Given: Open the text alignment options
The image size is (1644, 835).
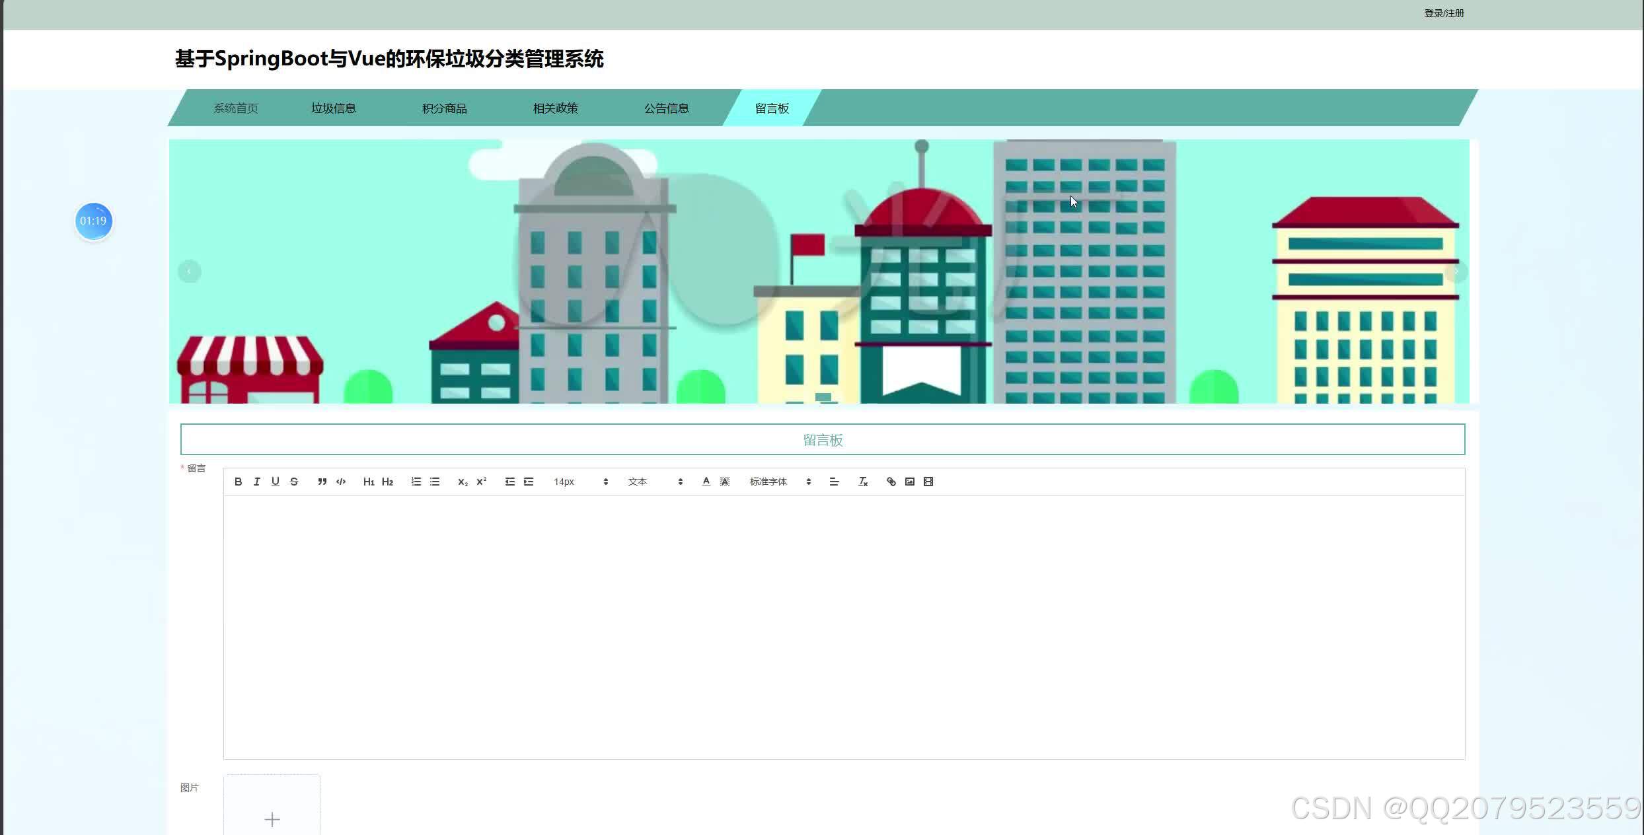Looking at the screenshot, I should 834,482.
